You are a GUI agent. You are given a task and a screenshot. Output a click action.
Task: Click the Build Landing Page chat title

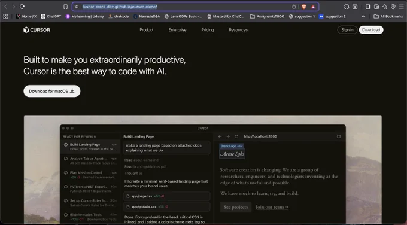tap(139, 137)
